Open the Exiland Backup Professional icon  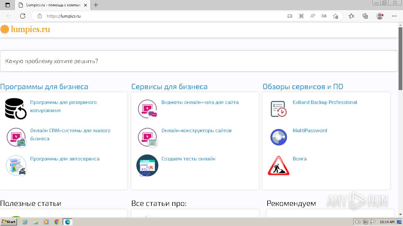pyautogui.click(x=279, y=109)
